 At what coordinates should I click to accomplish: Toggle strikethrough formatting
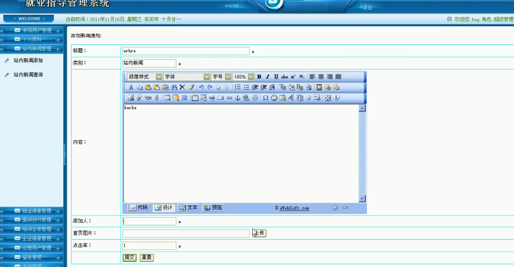(285, 77)
